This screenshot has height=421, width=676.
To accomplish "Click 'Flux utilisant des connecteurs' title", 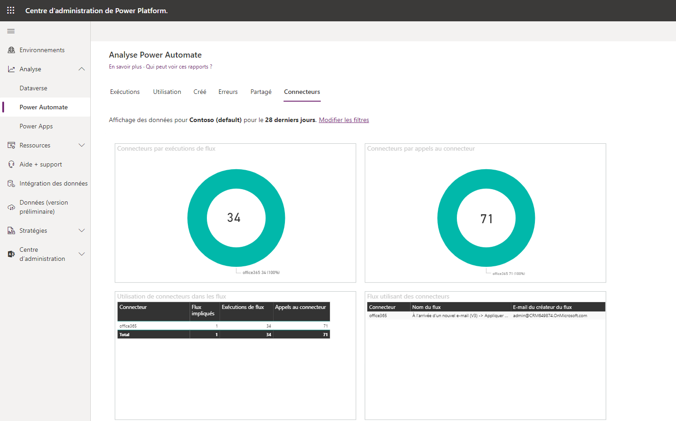I will (x=408, y=296).
